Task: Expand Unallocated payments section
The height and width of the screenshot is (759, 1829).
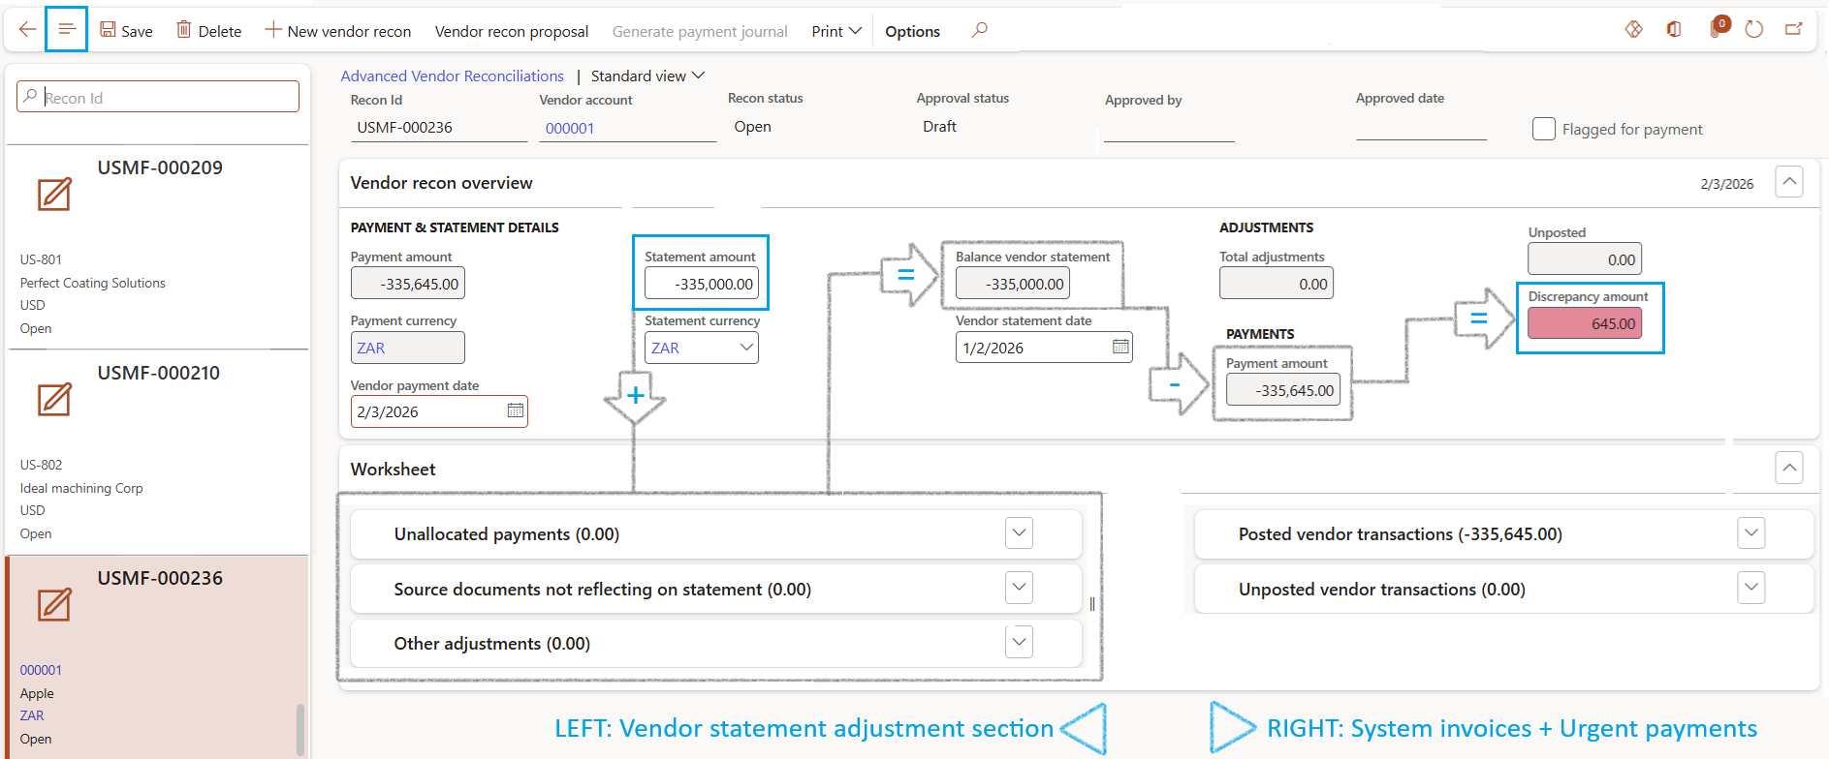Action: tap(1019, 533)
